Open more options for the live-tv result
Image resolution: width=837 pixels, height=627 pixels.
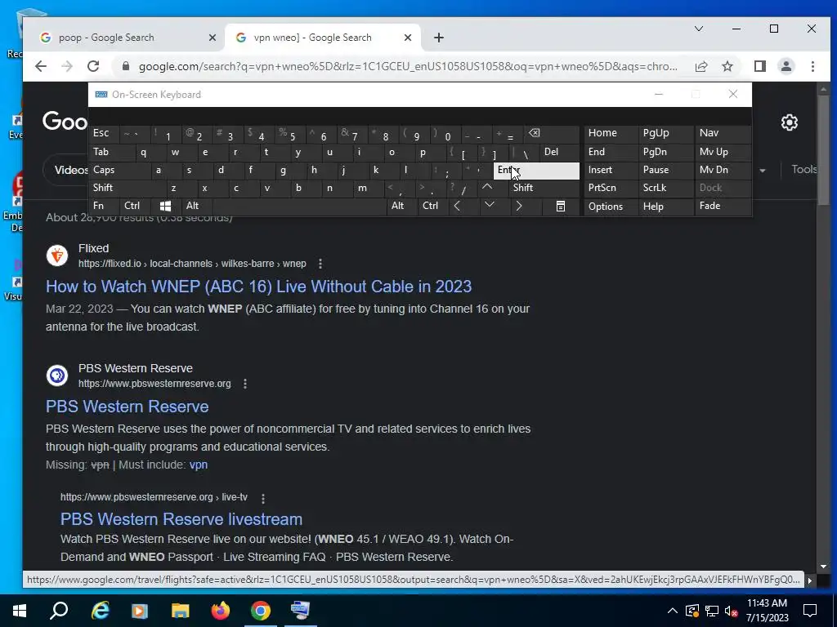(262, 499)
